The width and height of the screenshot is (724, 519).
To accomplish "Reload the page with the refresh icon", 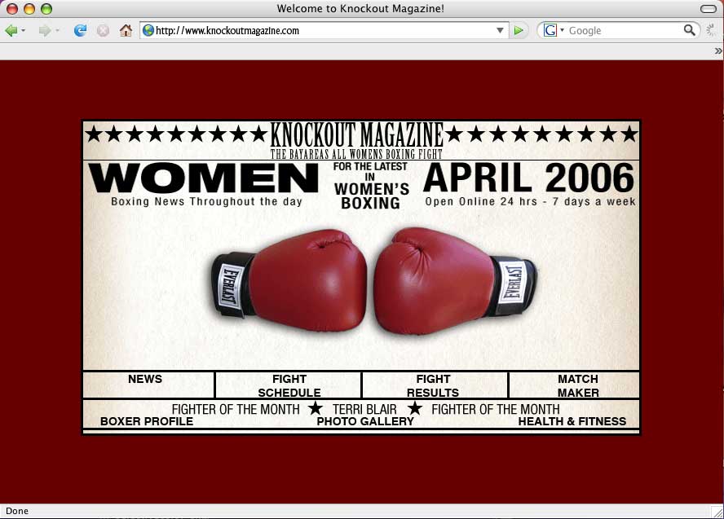I will point(80,30).
